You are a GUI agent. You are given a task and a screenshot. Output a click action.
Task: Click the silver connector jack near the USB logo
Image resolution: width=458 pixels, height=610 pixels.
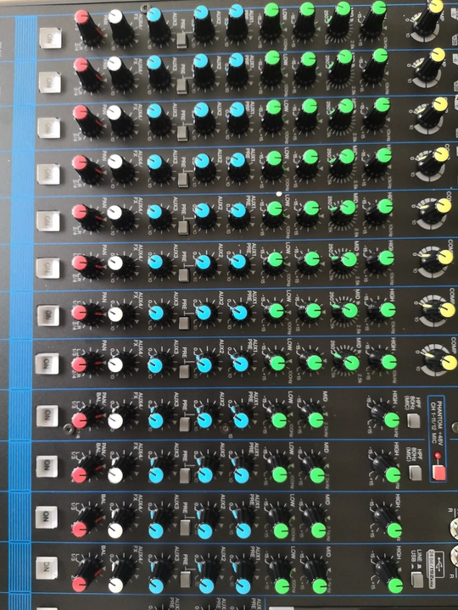[x=455, y=554]
